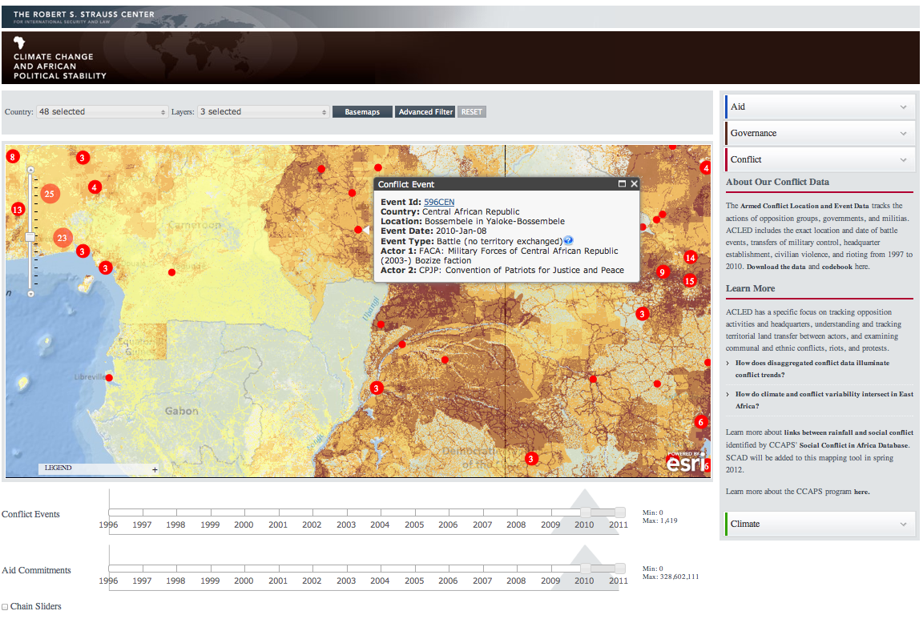Screen dimensions: 923x627
Task: Select the cluster marker labeled 23
Action: coord(62,237)
